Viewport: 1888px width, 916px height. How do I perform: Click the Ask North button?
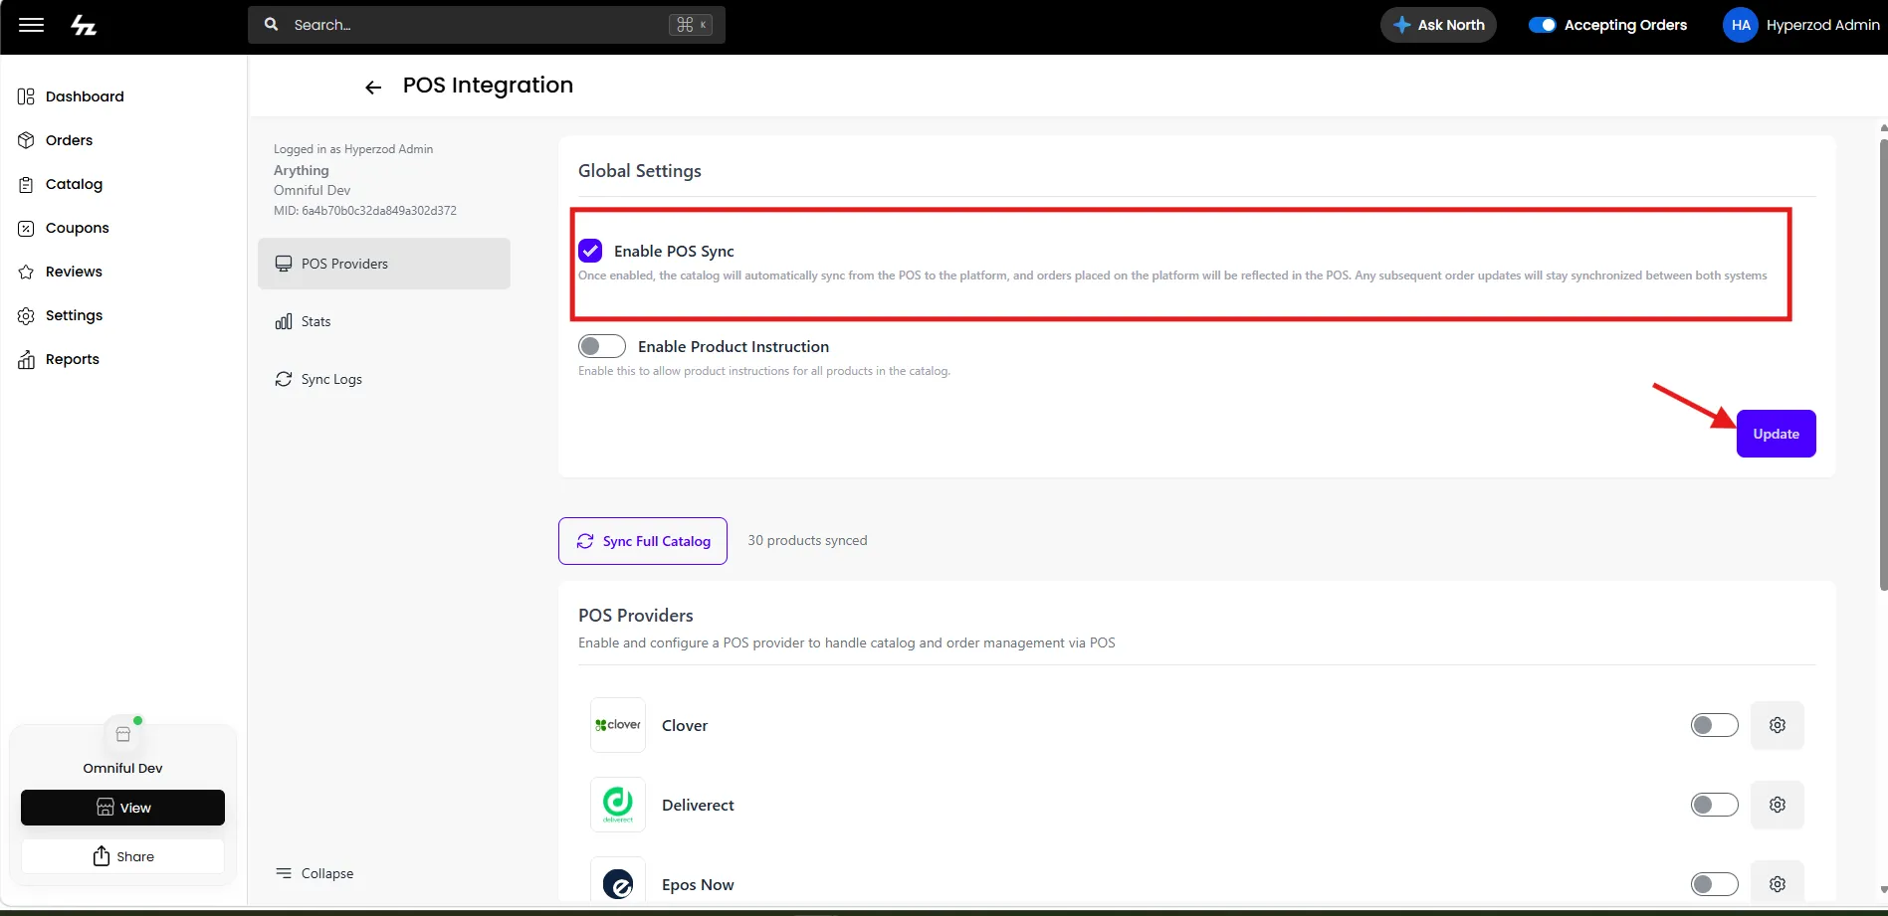coord(1438,25)
